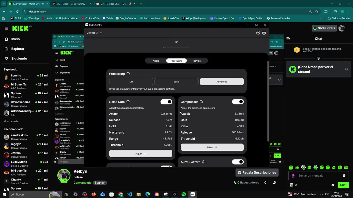
Task: Click Adjust button under Compressor
Action: (212, 147)
